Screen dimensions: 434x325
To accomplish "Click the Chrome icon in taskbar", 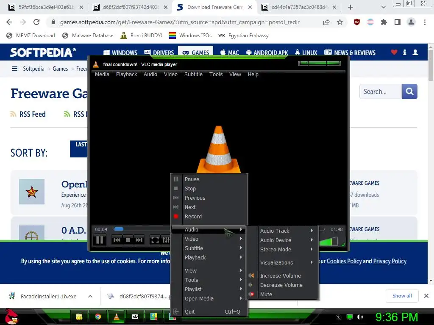I will (x=98, y=317).
